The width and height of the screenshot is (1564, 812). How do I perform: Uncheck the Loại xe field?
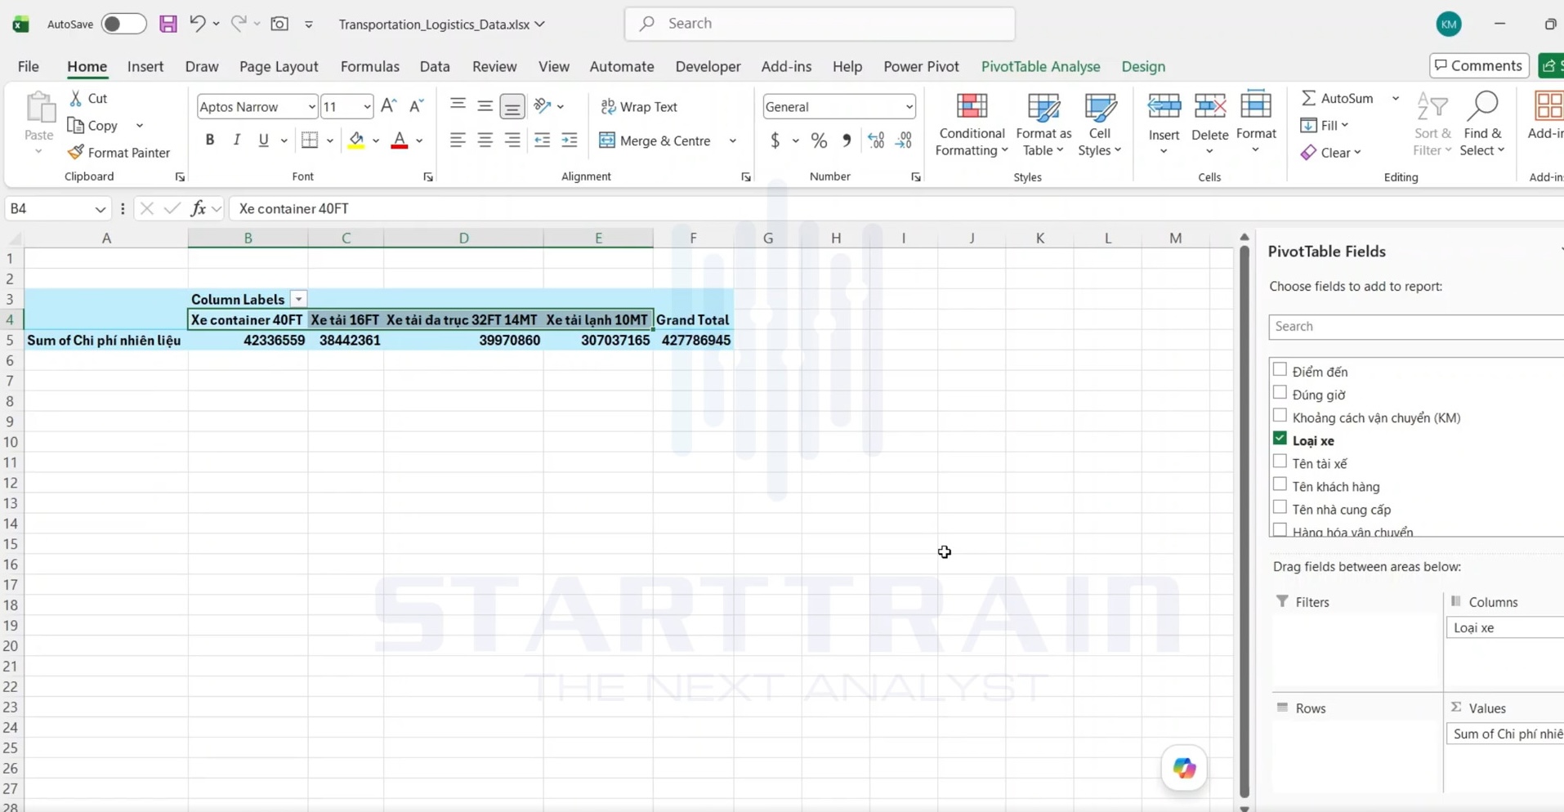coord(1280,439)
